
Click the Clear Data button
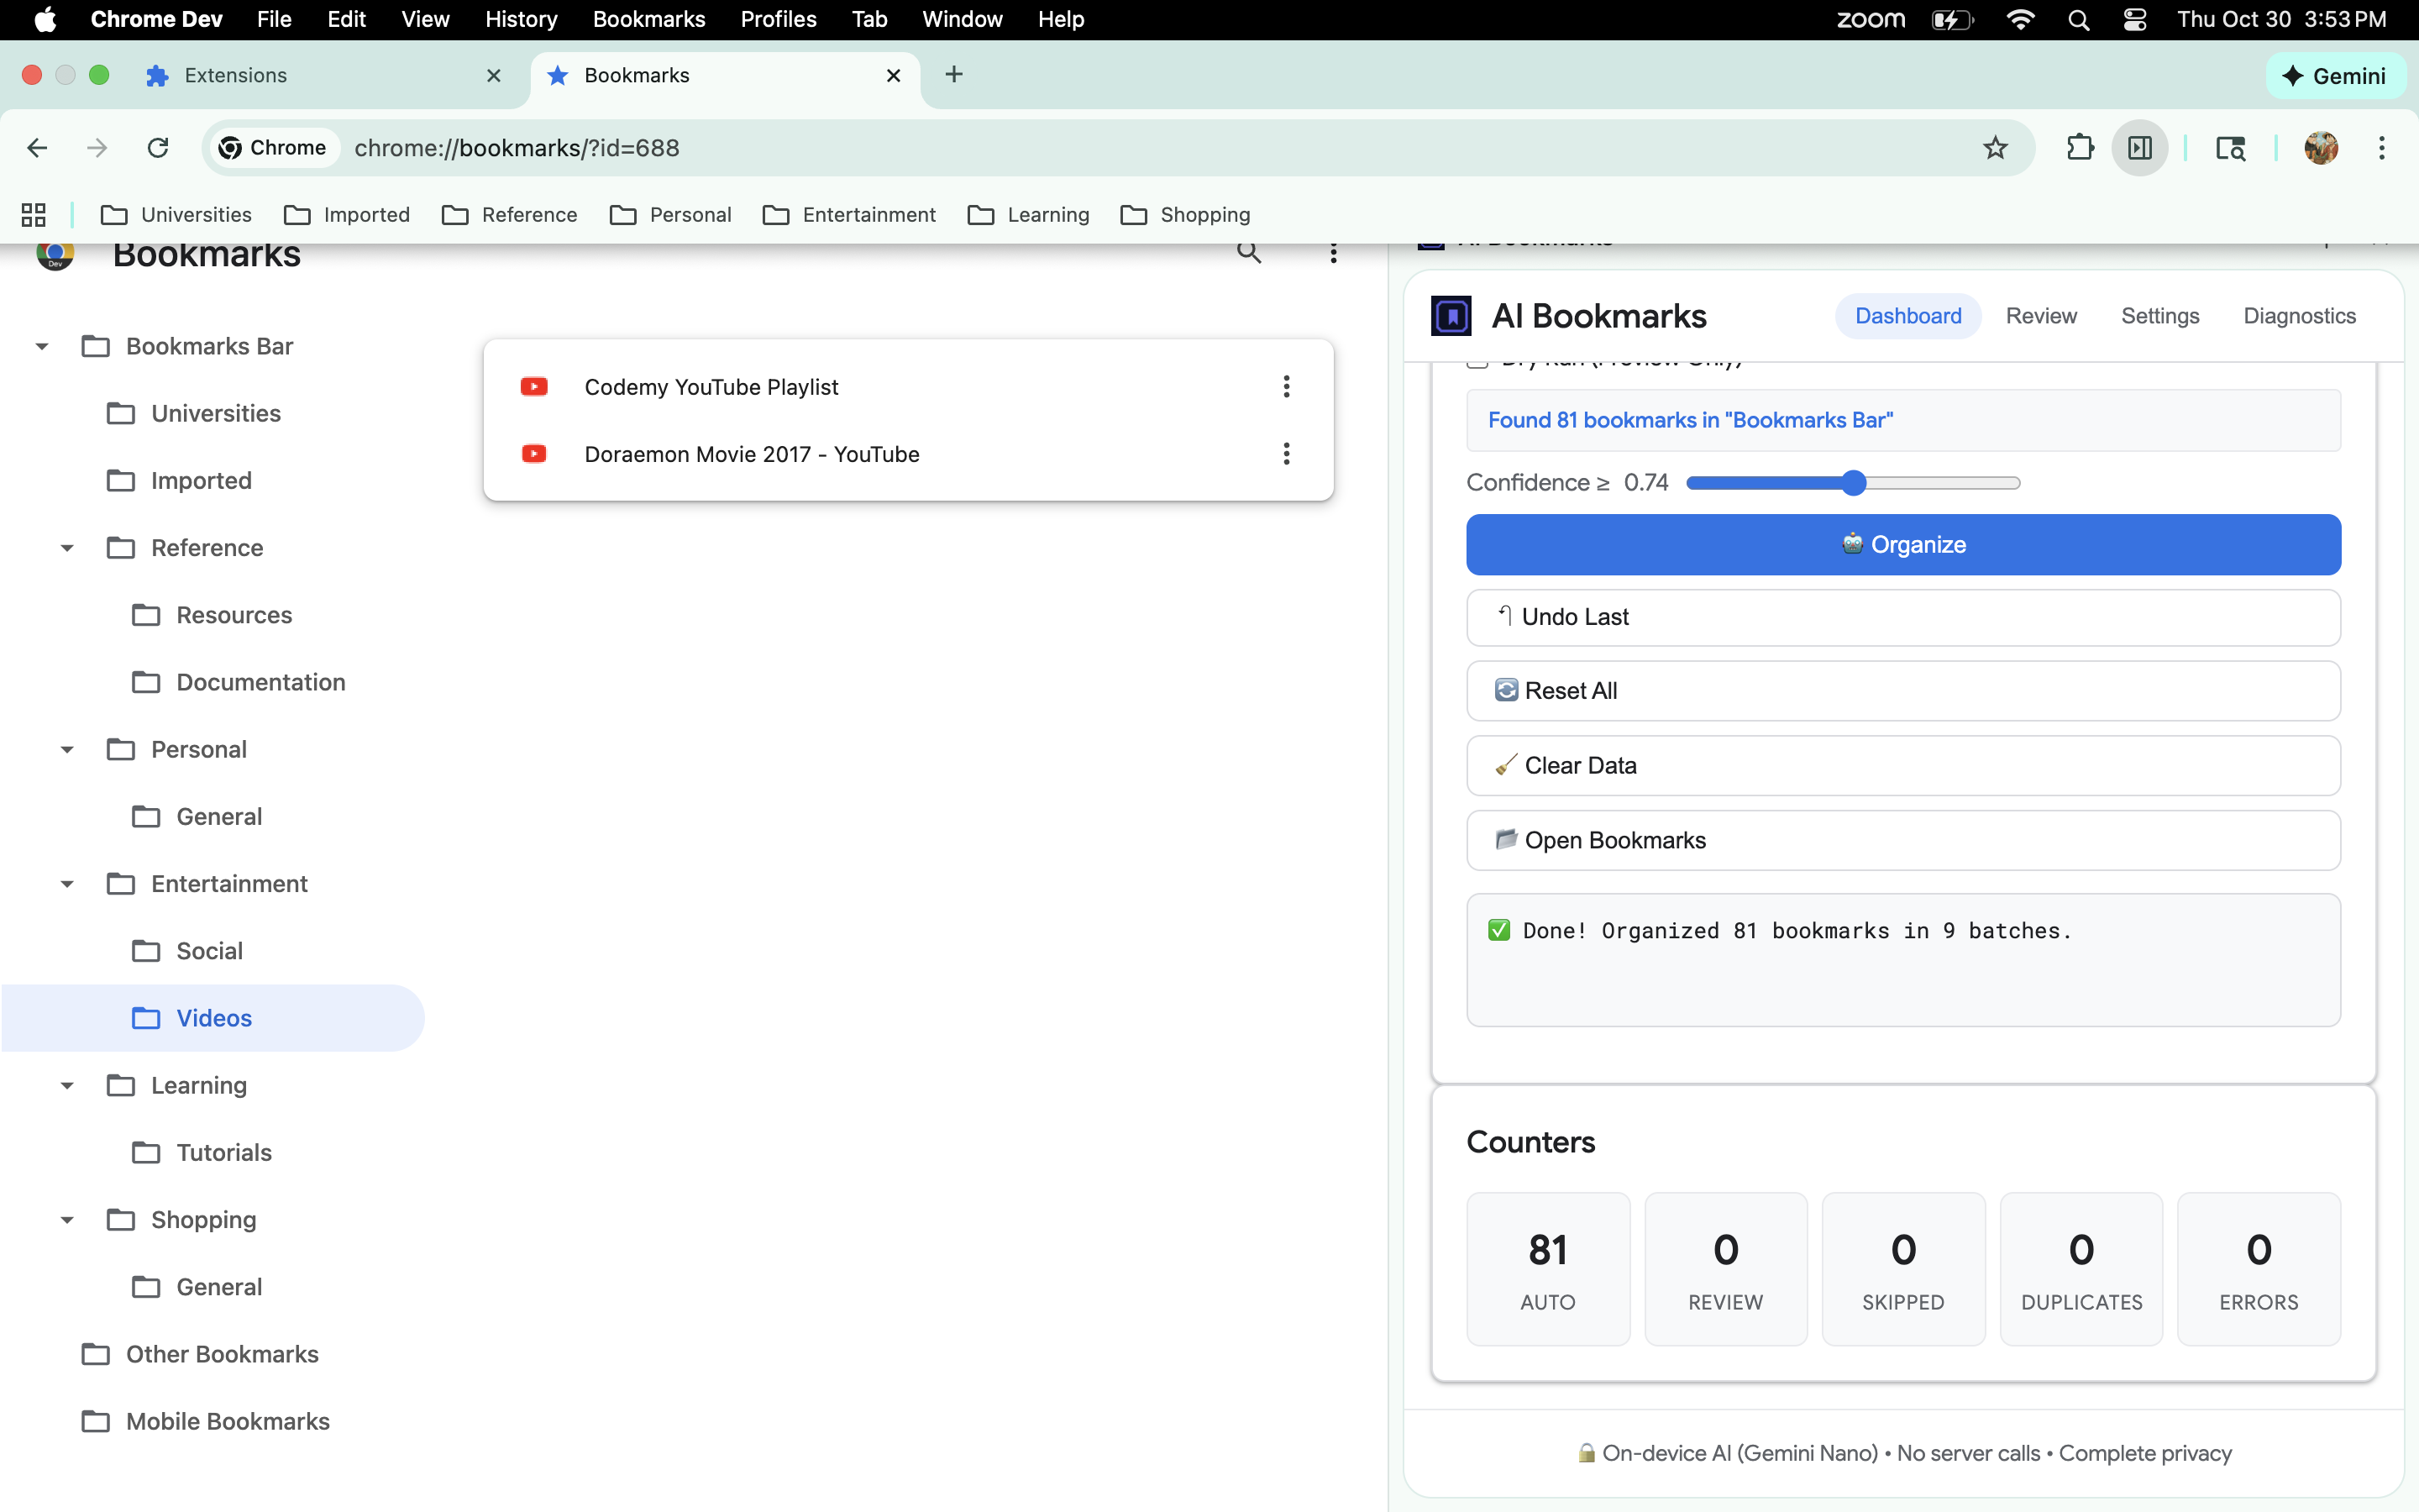pos(1902,766)
